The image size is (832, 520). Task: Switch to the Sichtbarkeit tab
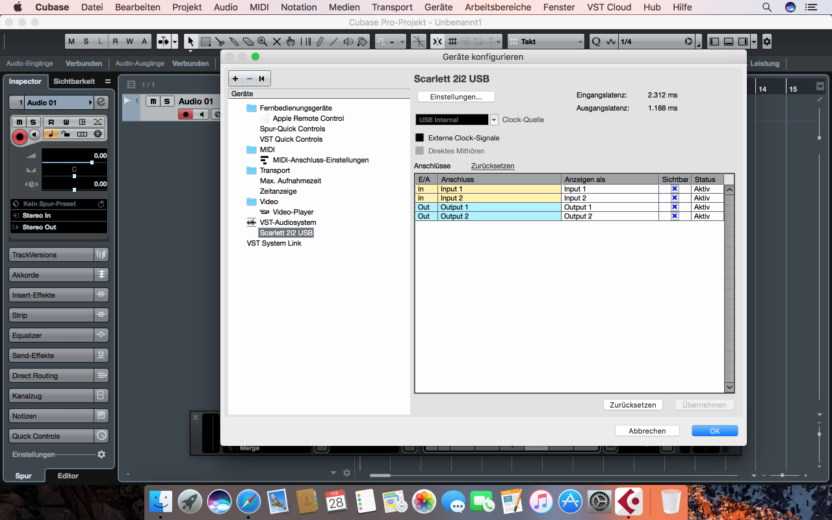(74, 81)
